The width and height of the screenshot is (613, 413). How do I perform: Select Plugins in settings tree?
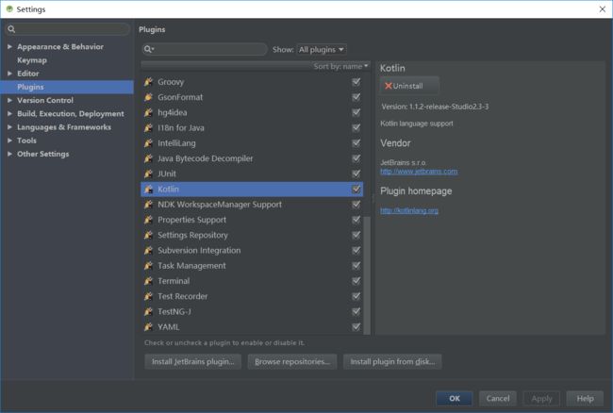click(67, 87)
